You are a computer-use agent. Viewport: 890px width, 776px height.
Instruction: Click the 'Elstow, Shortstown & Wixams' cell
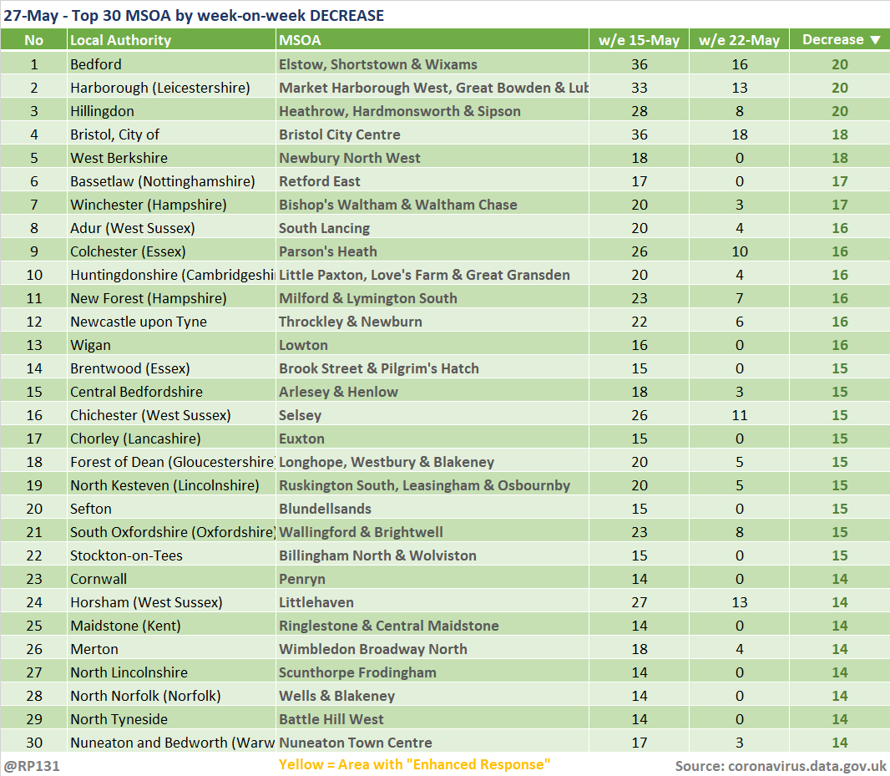[x=432, y=64]
